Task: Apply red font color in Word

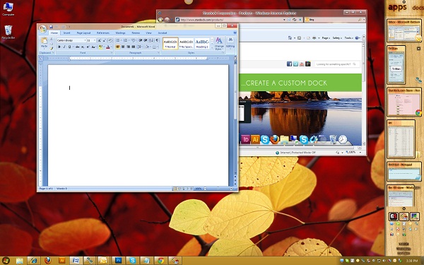Action: point(108,47)
